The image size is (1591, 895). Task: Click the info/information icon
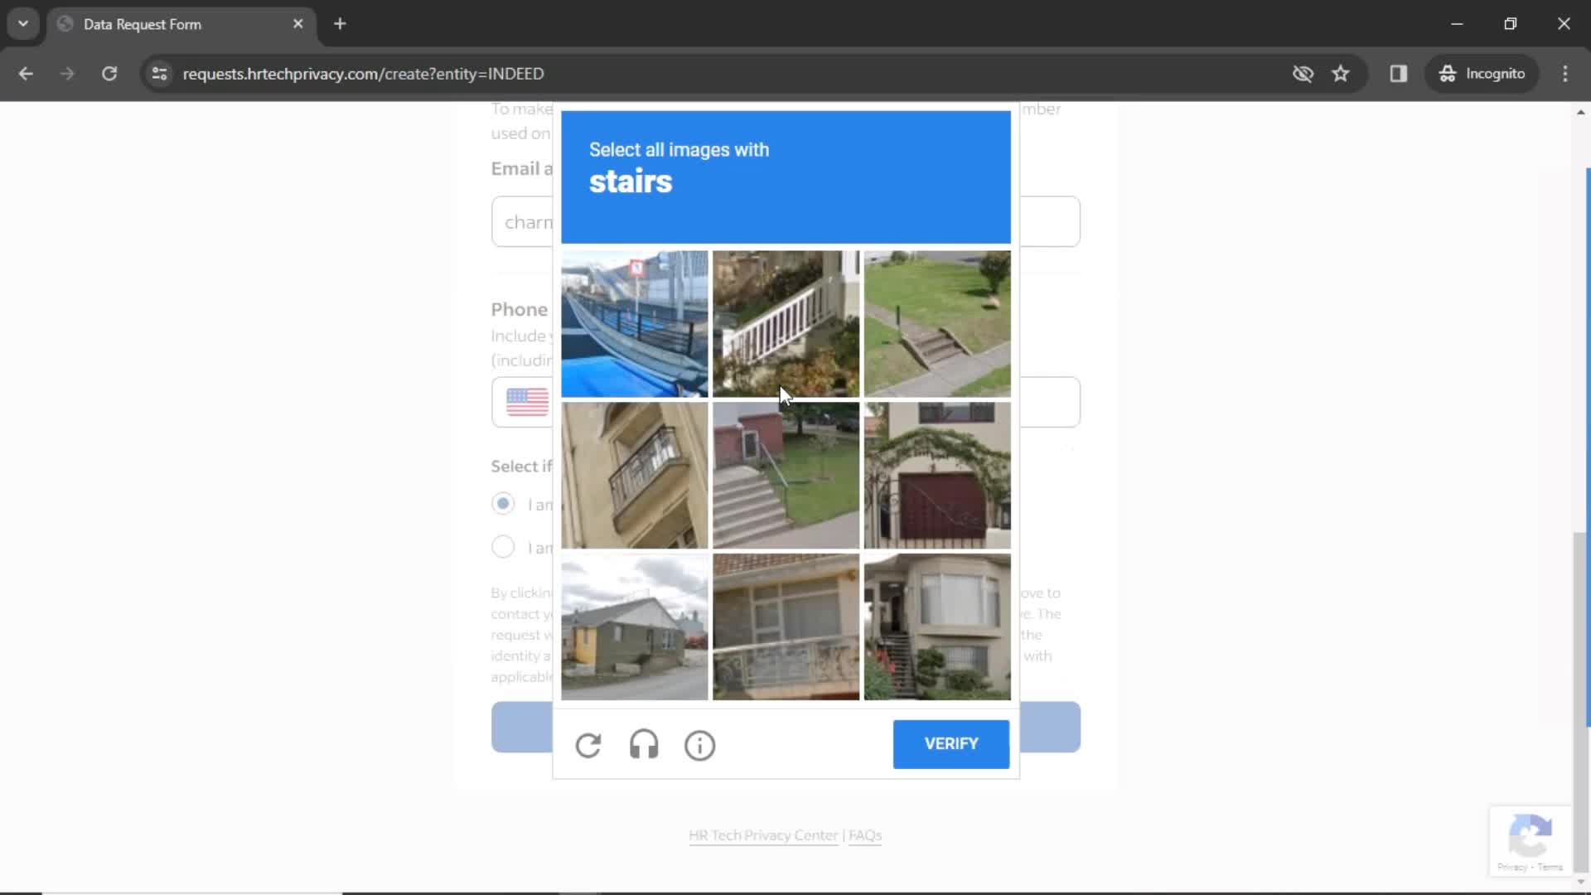[x=699, y=744]
